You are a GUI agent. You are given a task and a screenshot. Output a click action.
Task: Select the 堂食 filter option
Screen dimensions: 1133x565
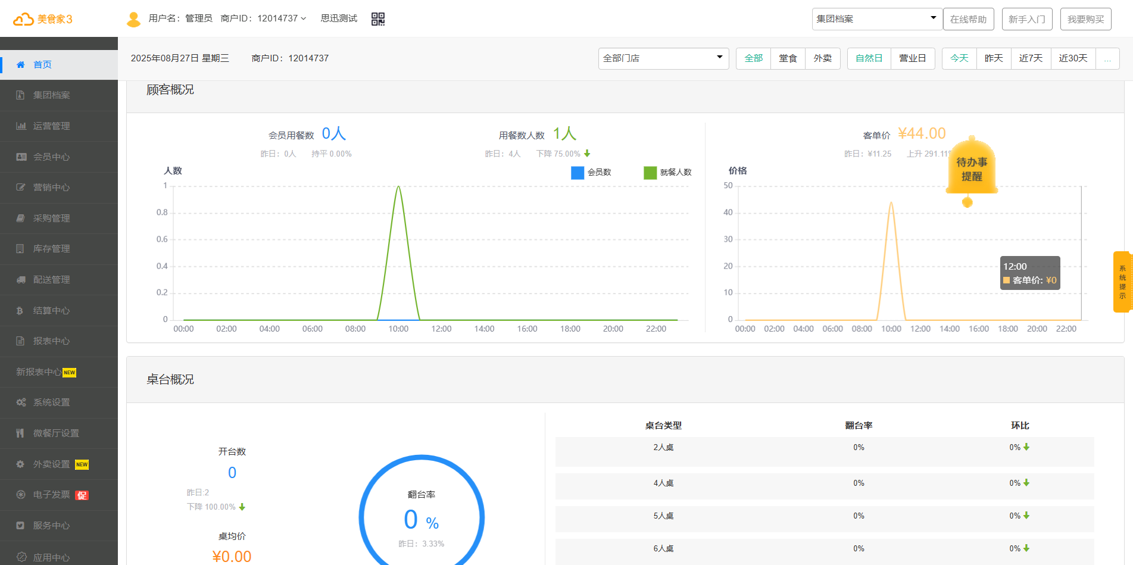788,58
